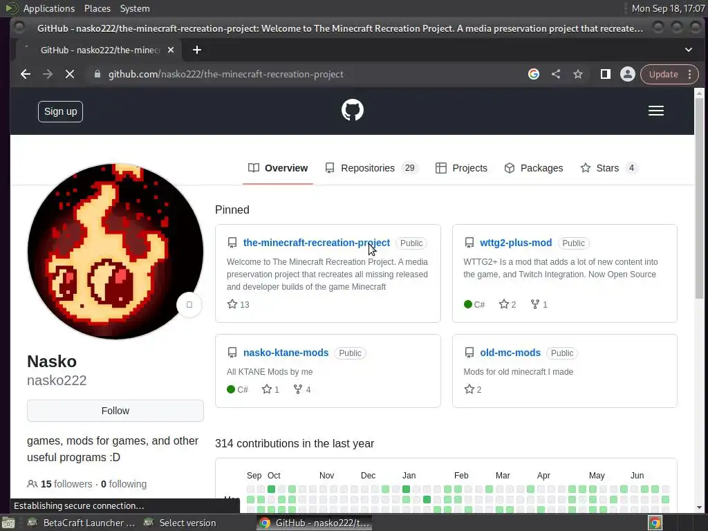Open the System menu
Screen dimensions: 708x531
pyautogui.click(x=135, y=8)
